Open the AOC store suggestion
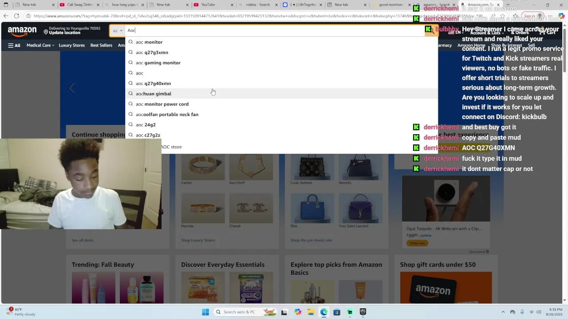 click(171, 147)
